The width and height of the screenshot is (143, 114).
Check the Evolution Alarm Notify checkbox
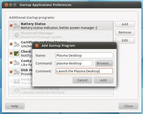[11, 90]
